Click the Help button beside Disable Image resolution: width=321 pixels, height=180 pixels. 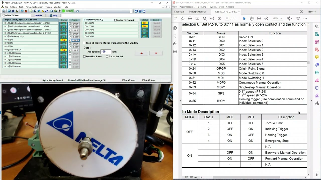(x=53, y=15)
